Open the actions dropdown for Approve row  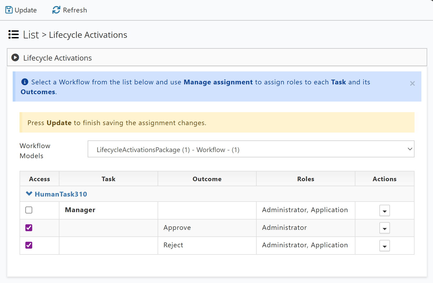(384, 228)
